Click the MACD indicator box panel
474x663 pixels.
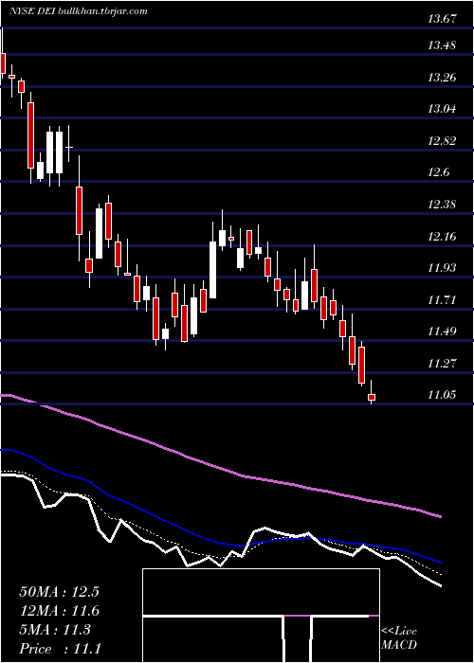point(261,616)
